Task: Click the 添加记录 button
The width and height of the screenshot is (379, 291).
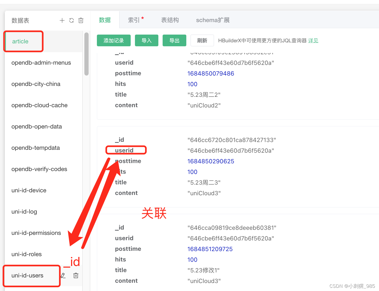Action: (x=114, y=40)
